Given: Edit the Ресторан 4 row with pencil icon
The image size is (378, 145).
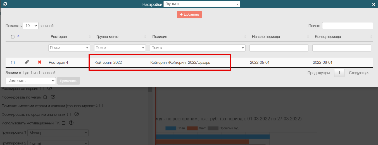Looking at the screenshot, I should tap(27, 62).
